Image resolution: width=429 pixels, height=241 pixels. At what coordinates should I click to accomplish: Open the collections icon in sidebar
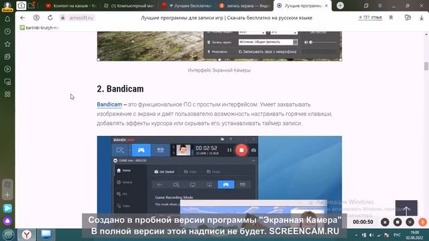point(7,56)
